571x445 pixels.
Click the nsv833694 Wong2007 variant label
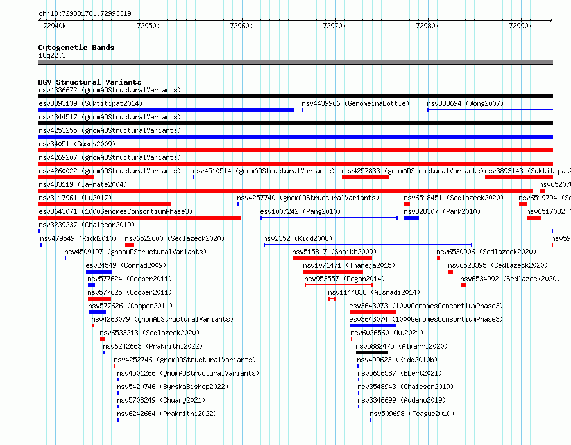[465, 103]
